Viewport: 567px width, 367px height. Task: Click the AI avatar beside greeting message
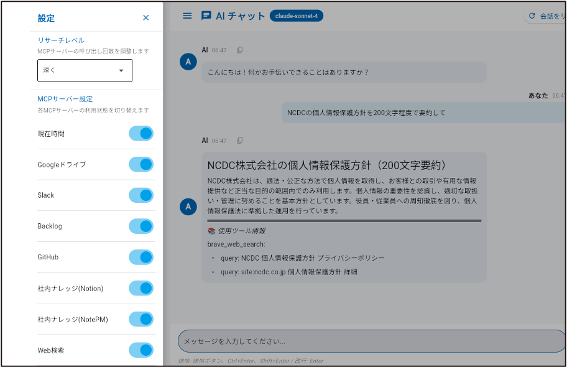(x=188, y=62)
